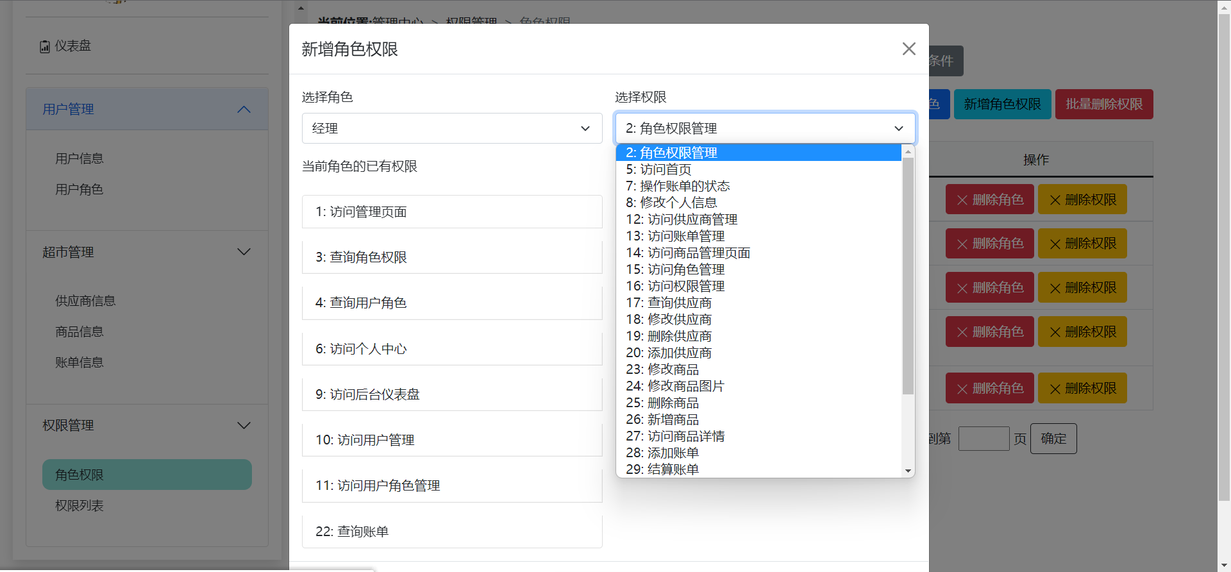Click the main page scrollbar down arrow
Viewport: 1231px width, 572px height.
(1224, 566)
